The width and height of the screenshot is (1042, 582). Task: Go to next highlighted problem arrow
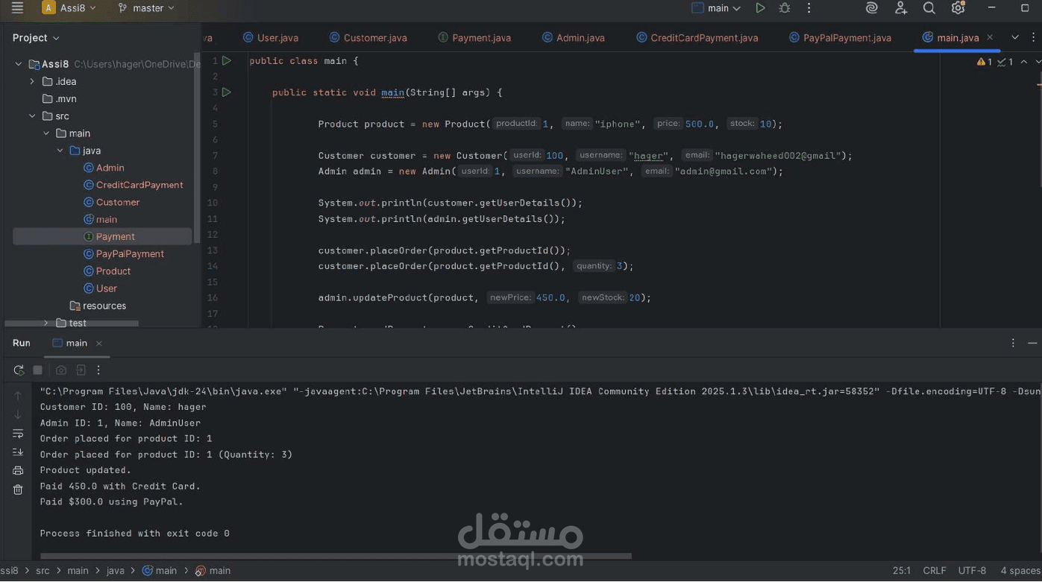point(1038,62)
